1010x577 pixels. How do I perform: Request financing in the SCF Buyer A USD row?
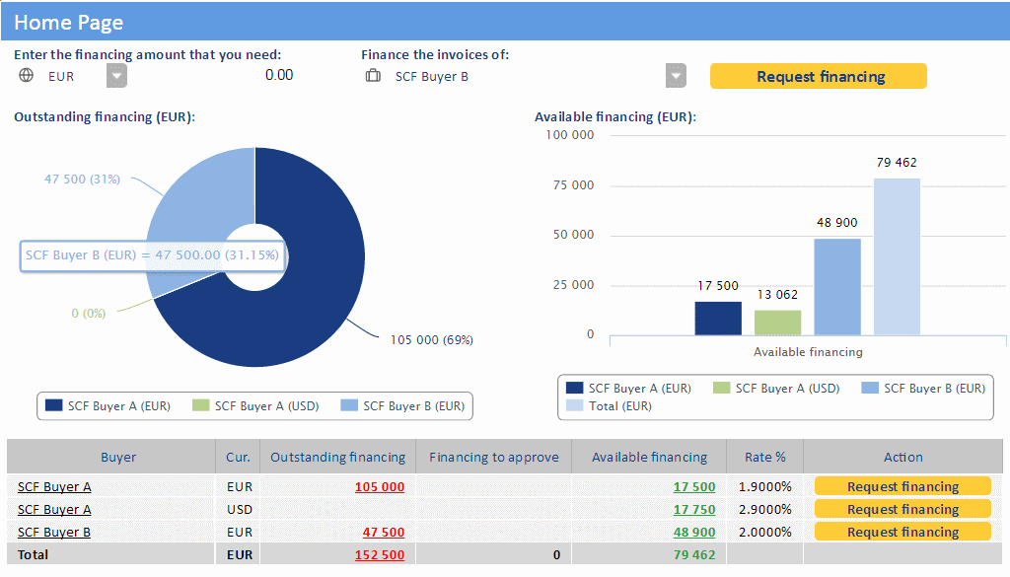click(902, 509)
